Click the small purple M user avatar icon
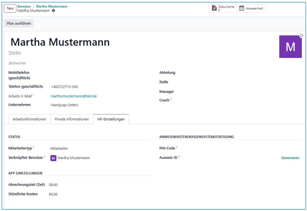The width and height of the screenshot is (307, 211). coord(53,158)
